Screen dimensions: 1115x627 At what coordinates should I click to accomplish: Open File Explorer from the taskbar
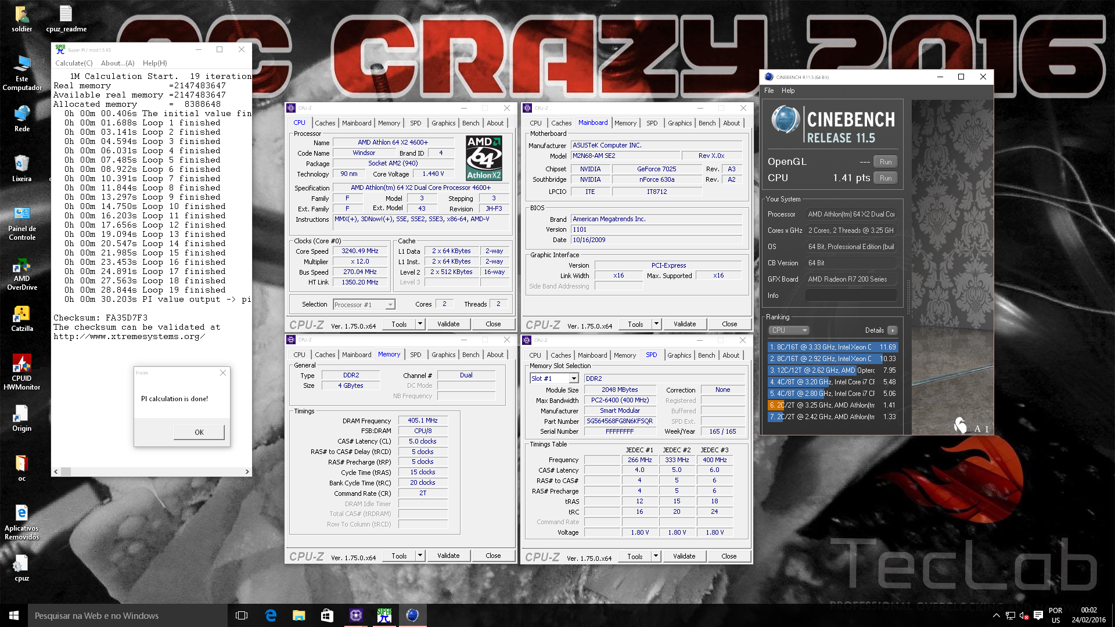[298, 615]
